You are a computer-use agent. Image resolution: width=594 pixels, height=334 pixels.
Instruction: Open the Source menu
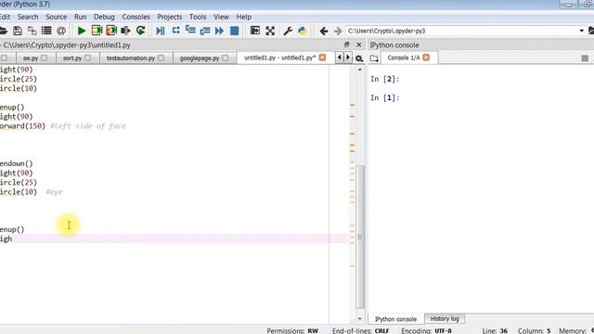[56, 17]
